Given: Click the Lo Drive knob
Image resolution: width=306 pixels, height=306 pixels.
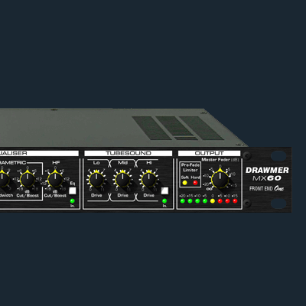Looking at the screenshot, I should point(96,180).
